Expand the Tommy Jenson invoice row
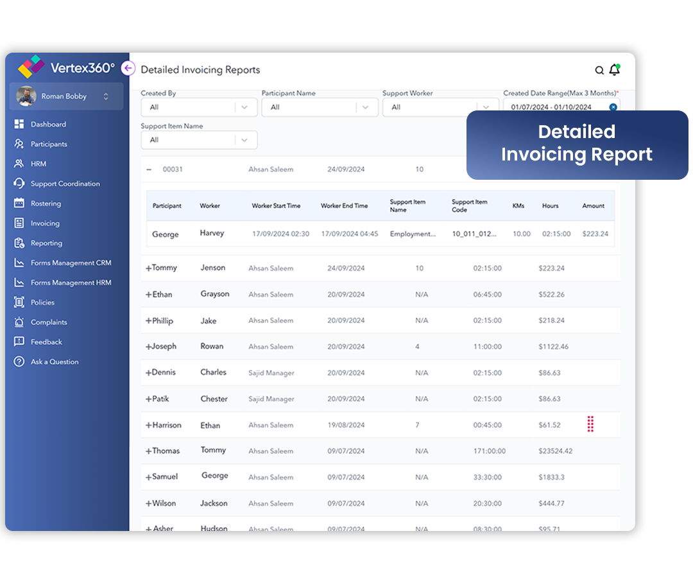Viewport: 693px width, 583px height. [148, 268]
